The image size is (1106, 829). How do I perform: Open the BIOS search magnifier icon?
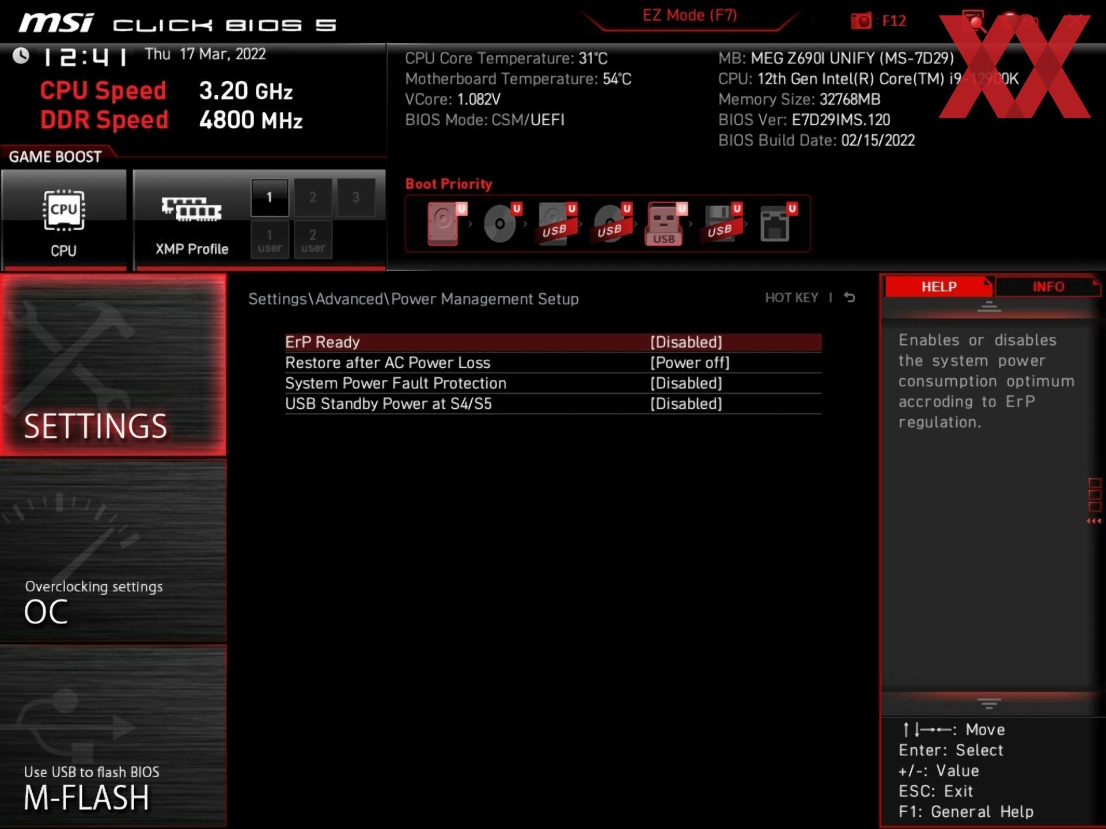pyautogui.click(x=973, y=21)
